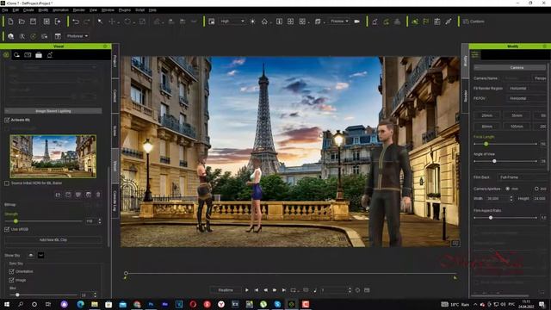Screen dimensions: 551x310
Task: Click the Add New IBL Clip button
Action: (53, 240)
